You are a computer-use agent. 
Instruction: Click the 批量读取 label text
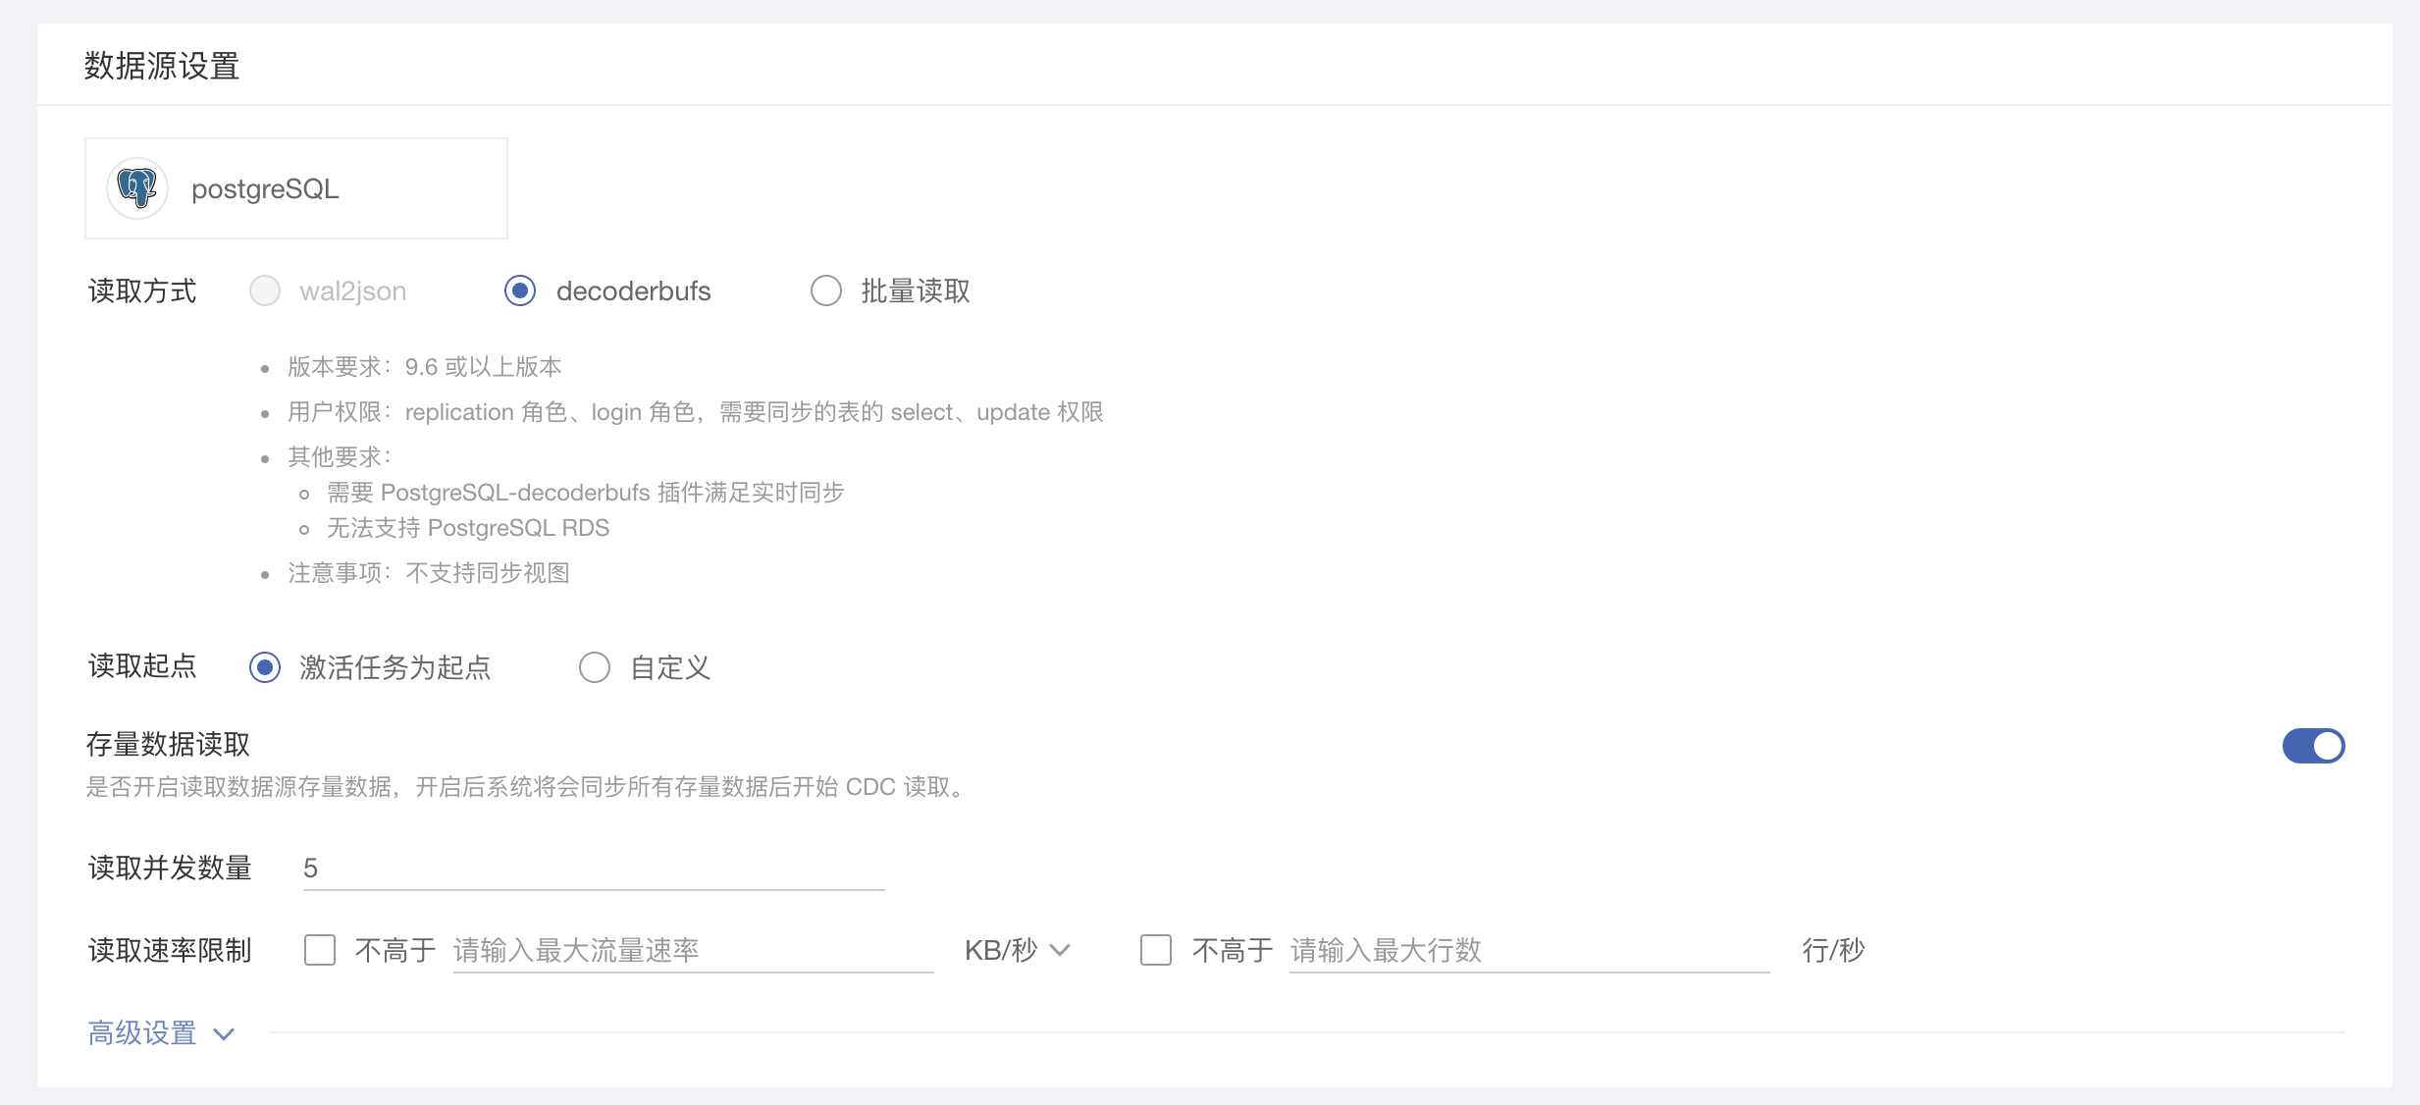pos(915,290)
